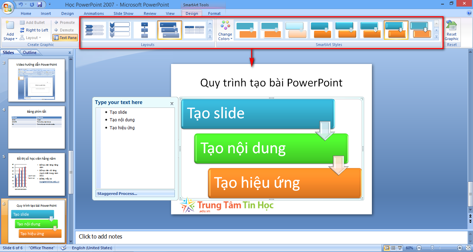Click the Slides pane tab
This screenshot has height=252, width=473.
click(9, 53)
